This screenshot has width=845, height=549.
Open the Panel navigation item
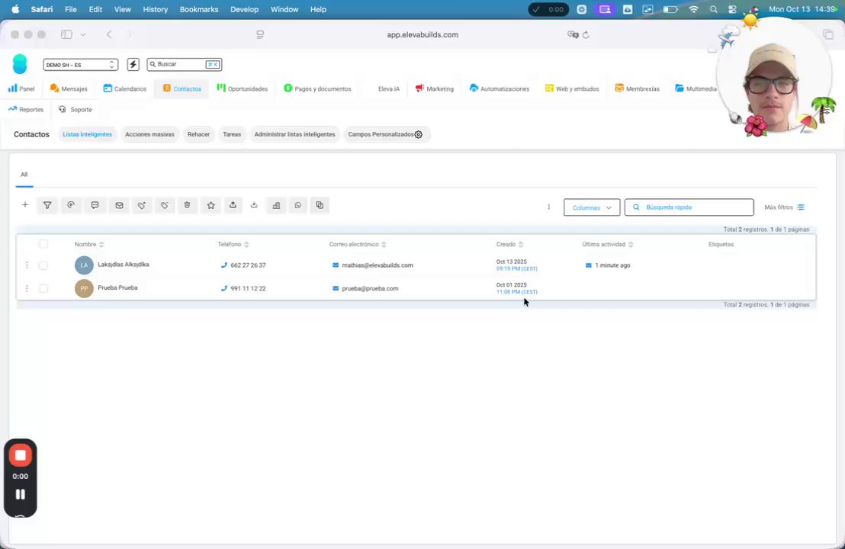21,88
